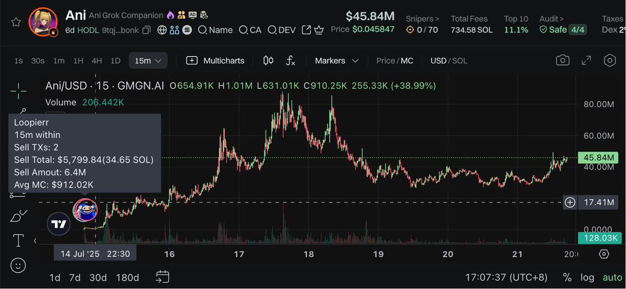
Task: Switch chart to 1m interval
Action: tap(59, 61)
